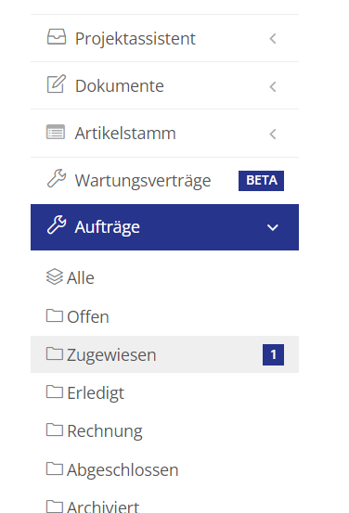Image resolution: width=349 pixels, height=513 pixels.
Task: Click the Wartungsverträge wrench icon
Action: [x=57, y=179]
